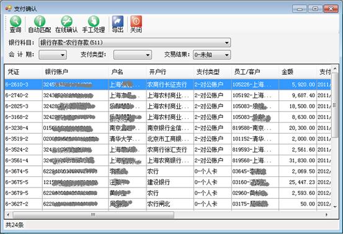Run 自动匹配 auto match tool

click(x=39, y=24)
